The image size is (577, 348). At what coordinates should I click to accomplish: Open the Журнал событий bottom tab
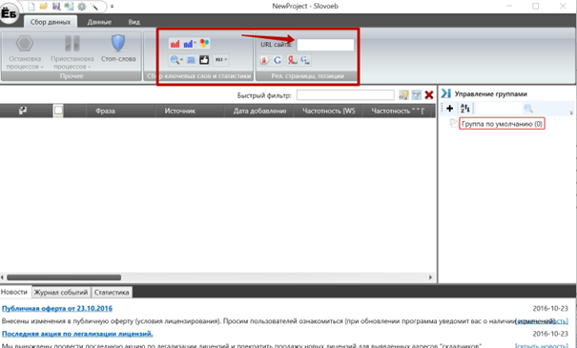click(x=61, y=293)
